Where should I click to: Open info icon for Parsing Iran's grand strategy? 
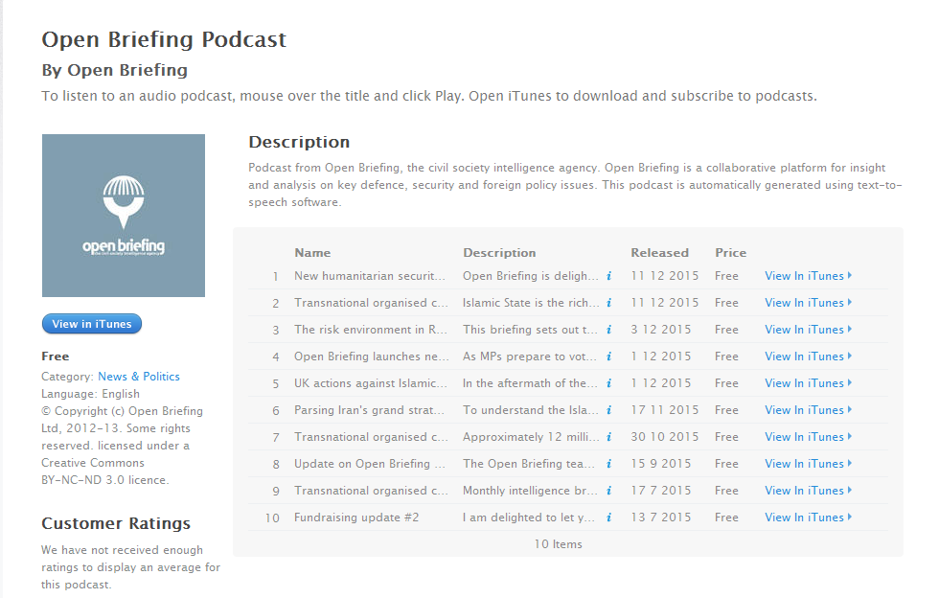609,410
